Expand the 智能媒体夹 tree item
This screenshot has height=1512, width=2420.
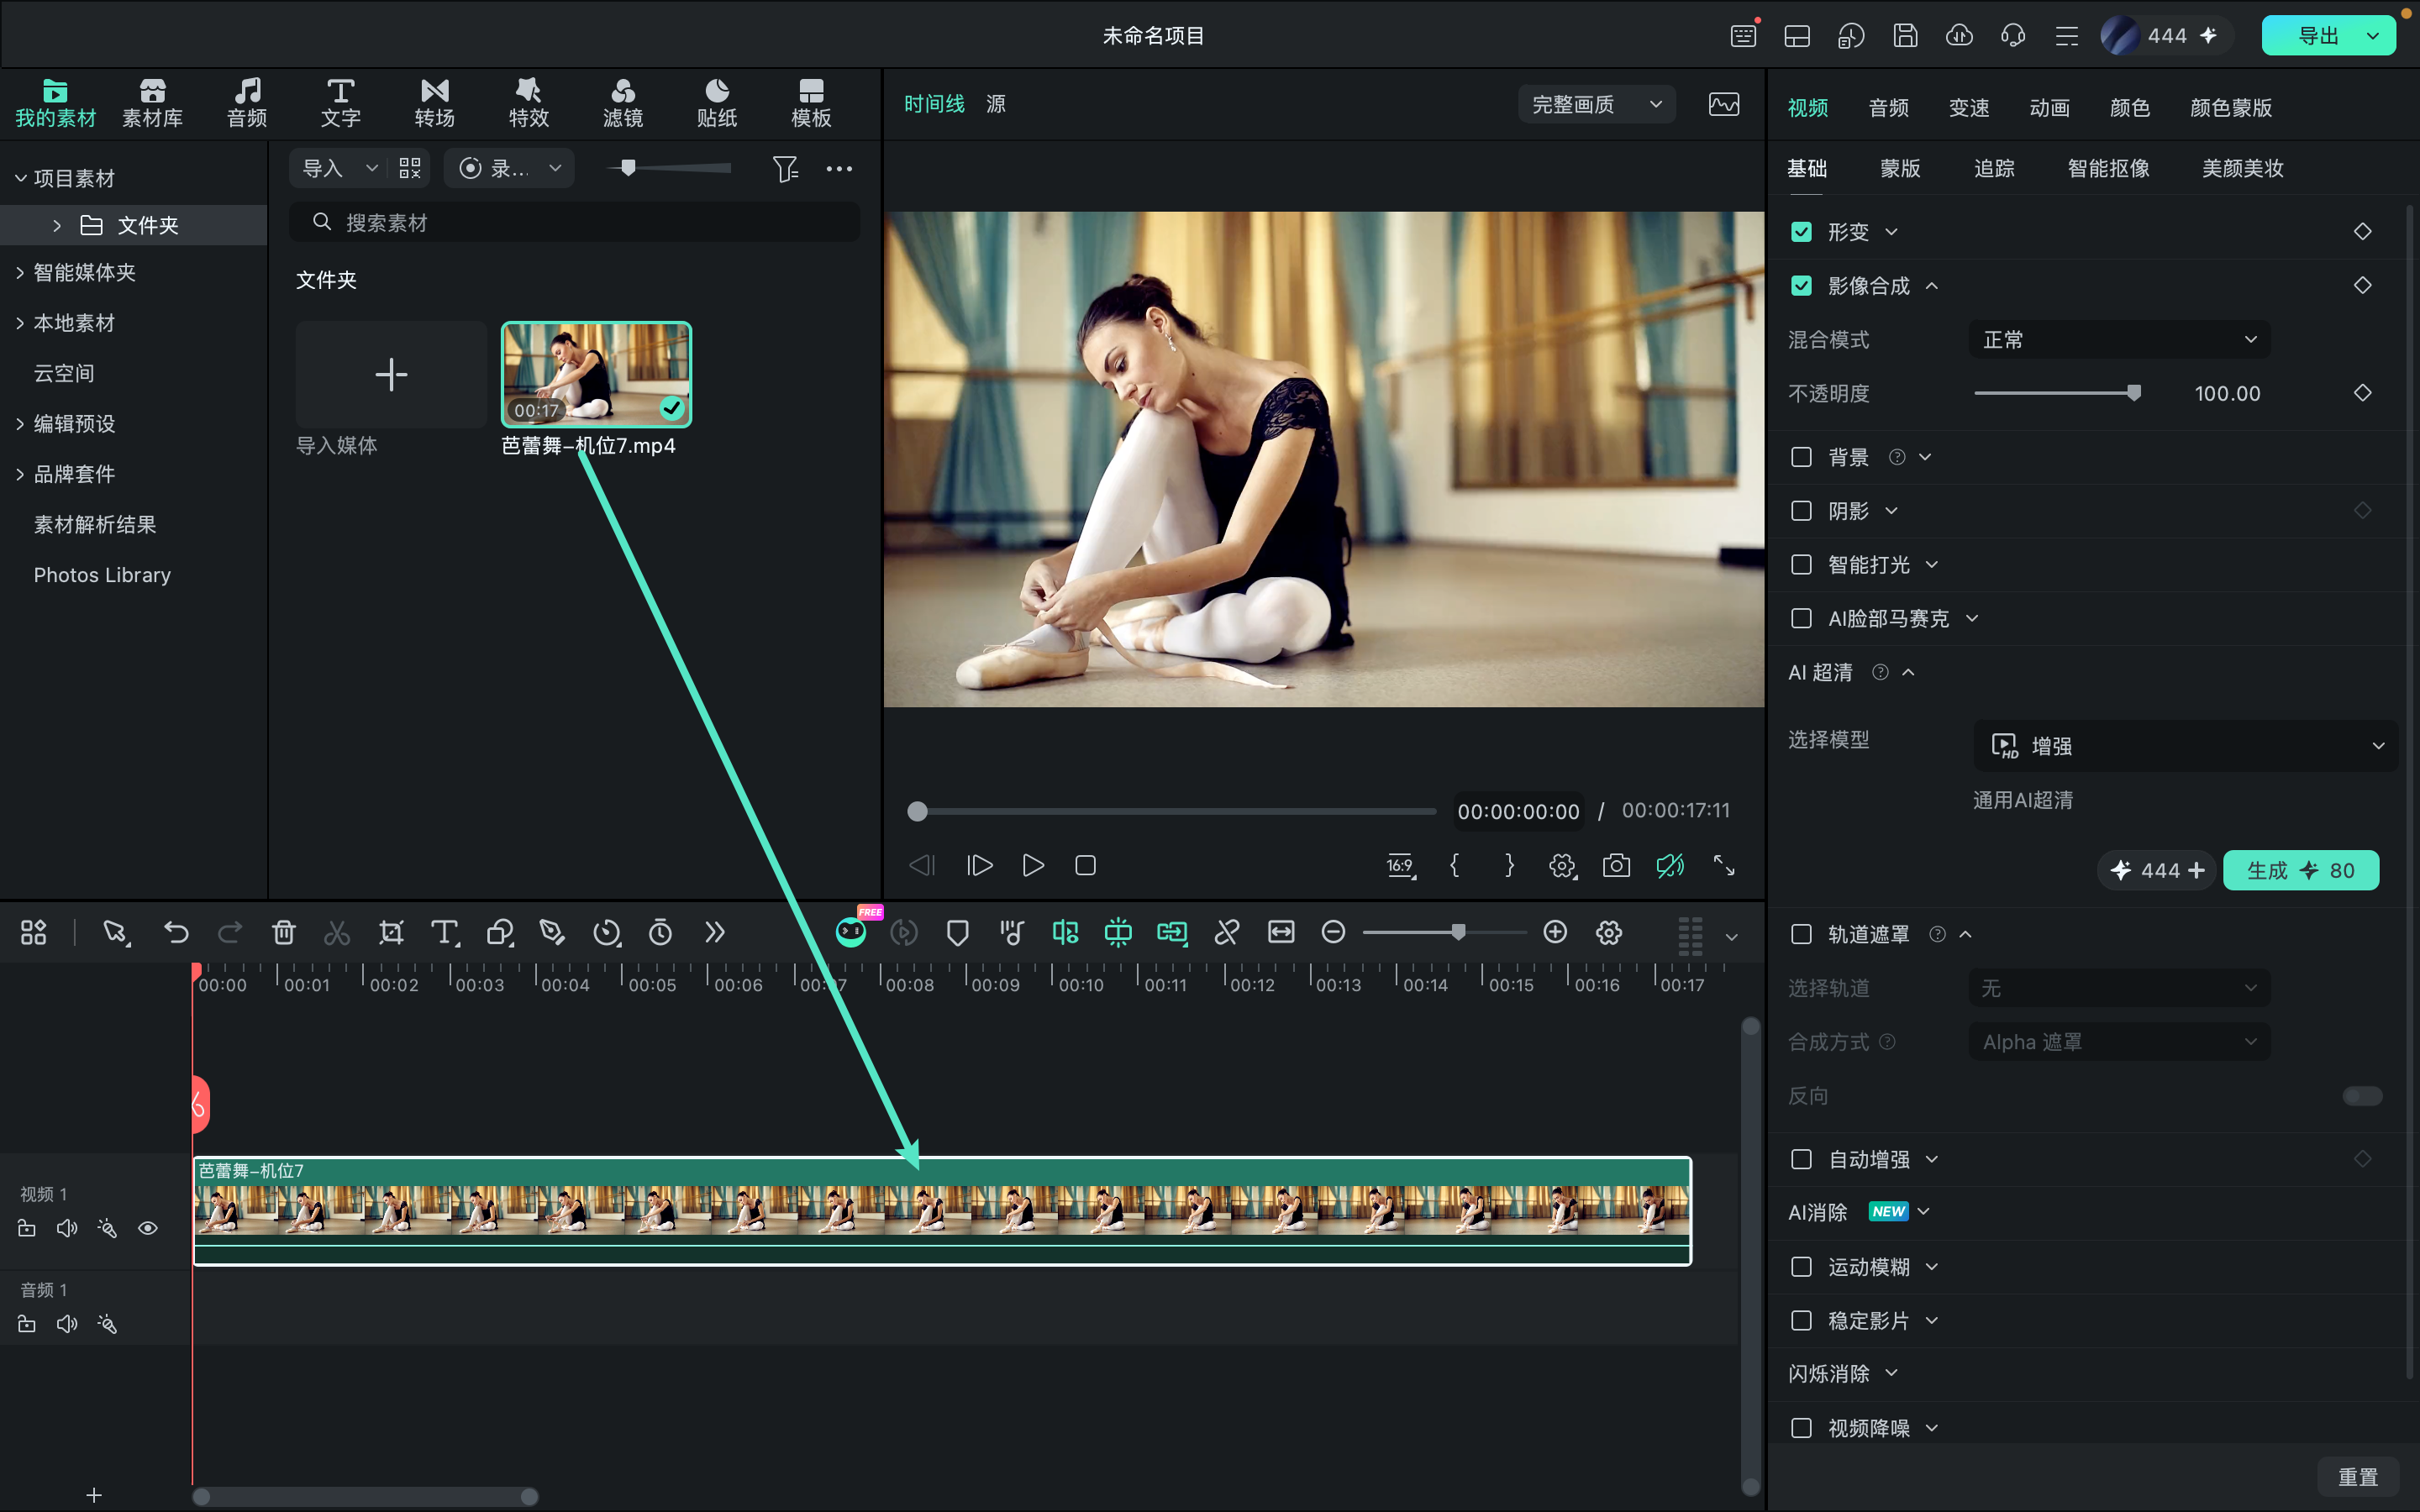[x=20, y=272]
